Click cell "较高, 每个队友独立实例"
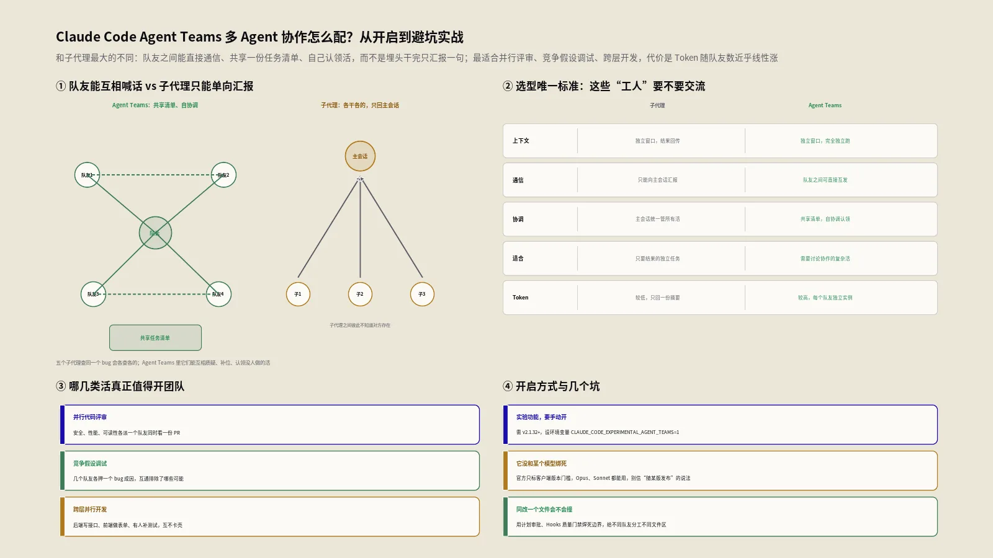Viewport: 993px width, 558px height. [825, 298]
